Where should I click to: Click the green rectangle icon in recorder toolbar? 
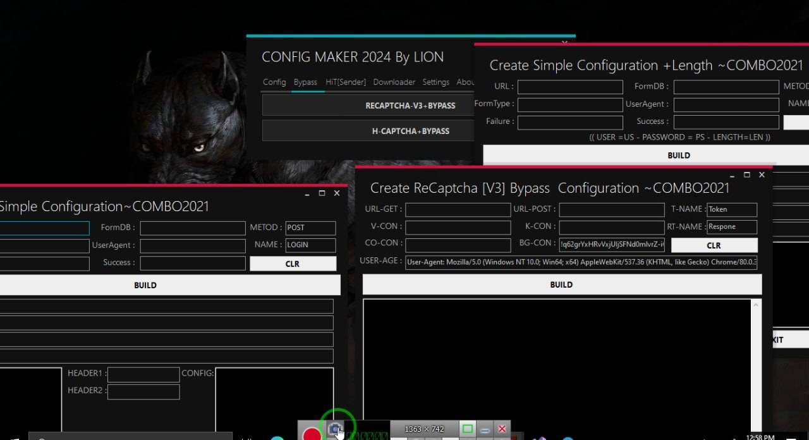click(x=467, y=429)
